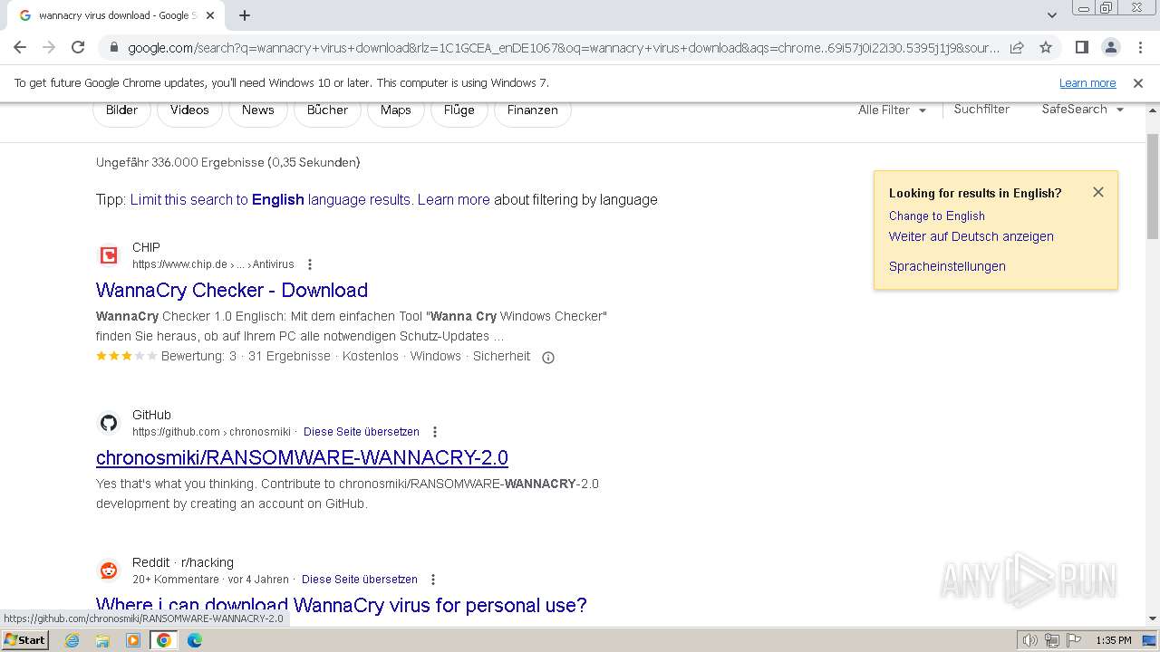Expand the Alle Filter dropdown
The image size is (1160, 652).
pos(892,110)
